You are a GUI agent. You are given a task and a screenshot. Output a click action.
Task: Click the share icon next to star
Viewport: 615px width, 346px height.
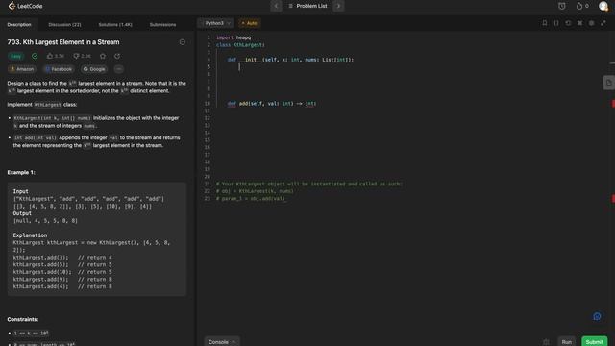(x=117, y=56)
